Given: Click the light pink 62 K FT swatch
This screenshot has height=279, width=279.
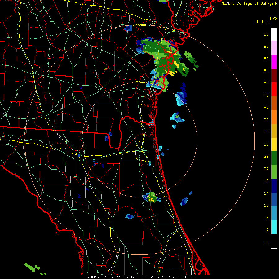Looking at the screenshot, I should coord(274,48).
